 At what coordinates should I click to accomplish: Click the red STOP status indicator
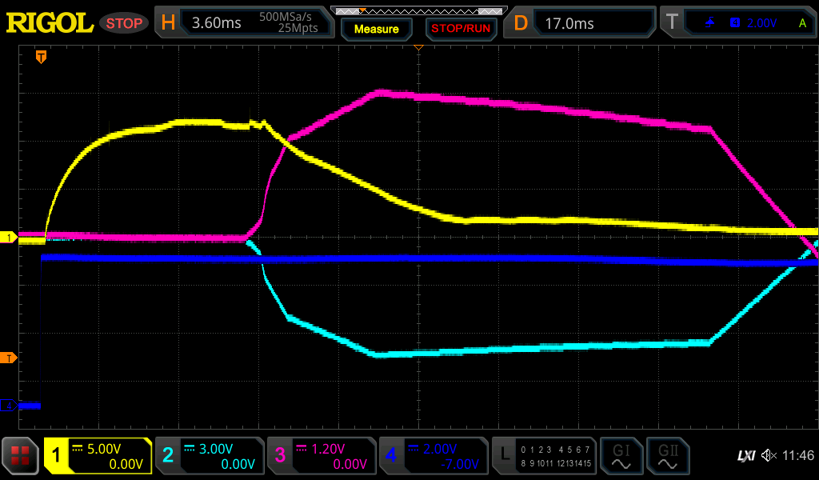(x=124, y=23)
